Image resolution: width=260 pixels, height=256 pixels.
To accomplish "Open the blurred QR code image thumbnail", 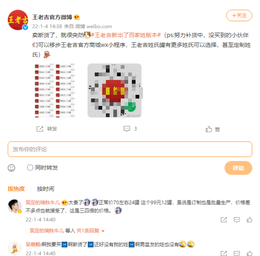I will coord(115,90).
